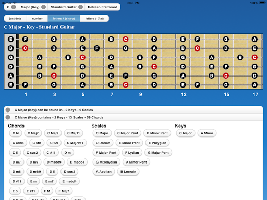Select the open G string nut marker
Image resolution: width=267 pixels, height=200 pixels.
[11, 57]
